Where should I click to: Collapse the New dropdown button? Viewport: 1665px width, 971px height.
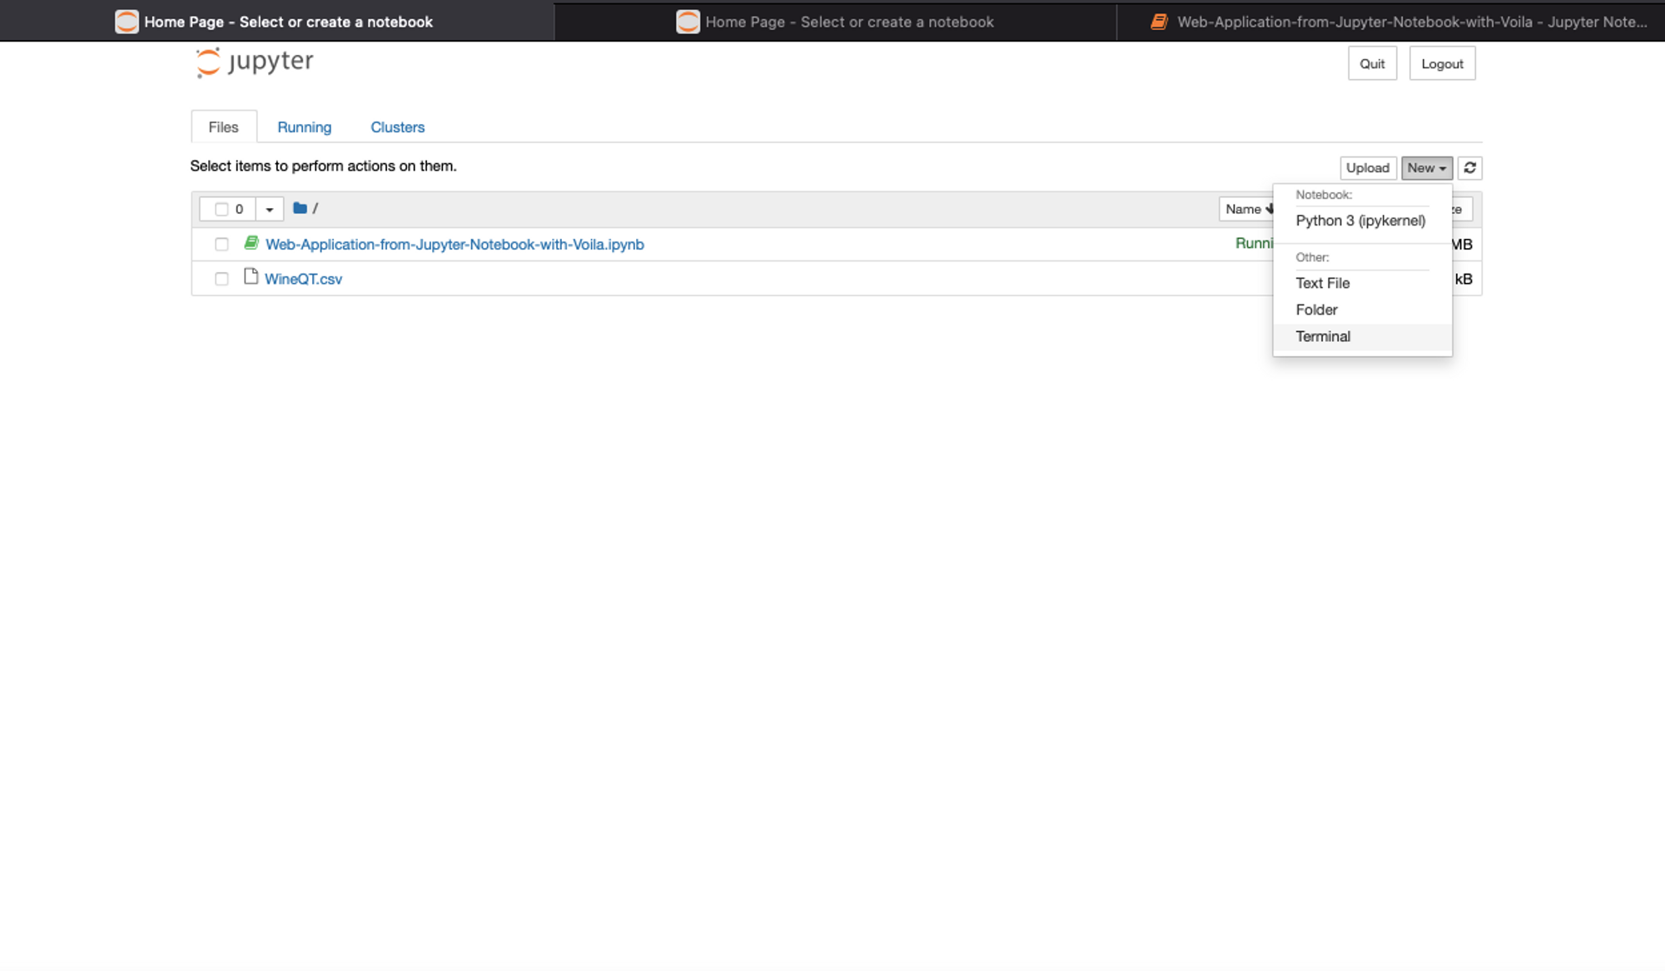[x=1427, y=168]
